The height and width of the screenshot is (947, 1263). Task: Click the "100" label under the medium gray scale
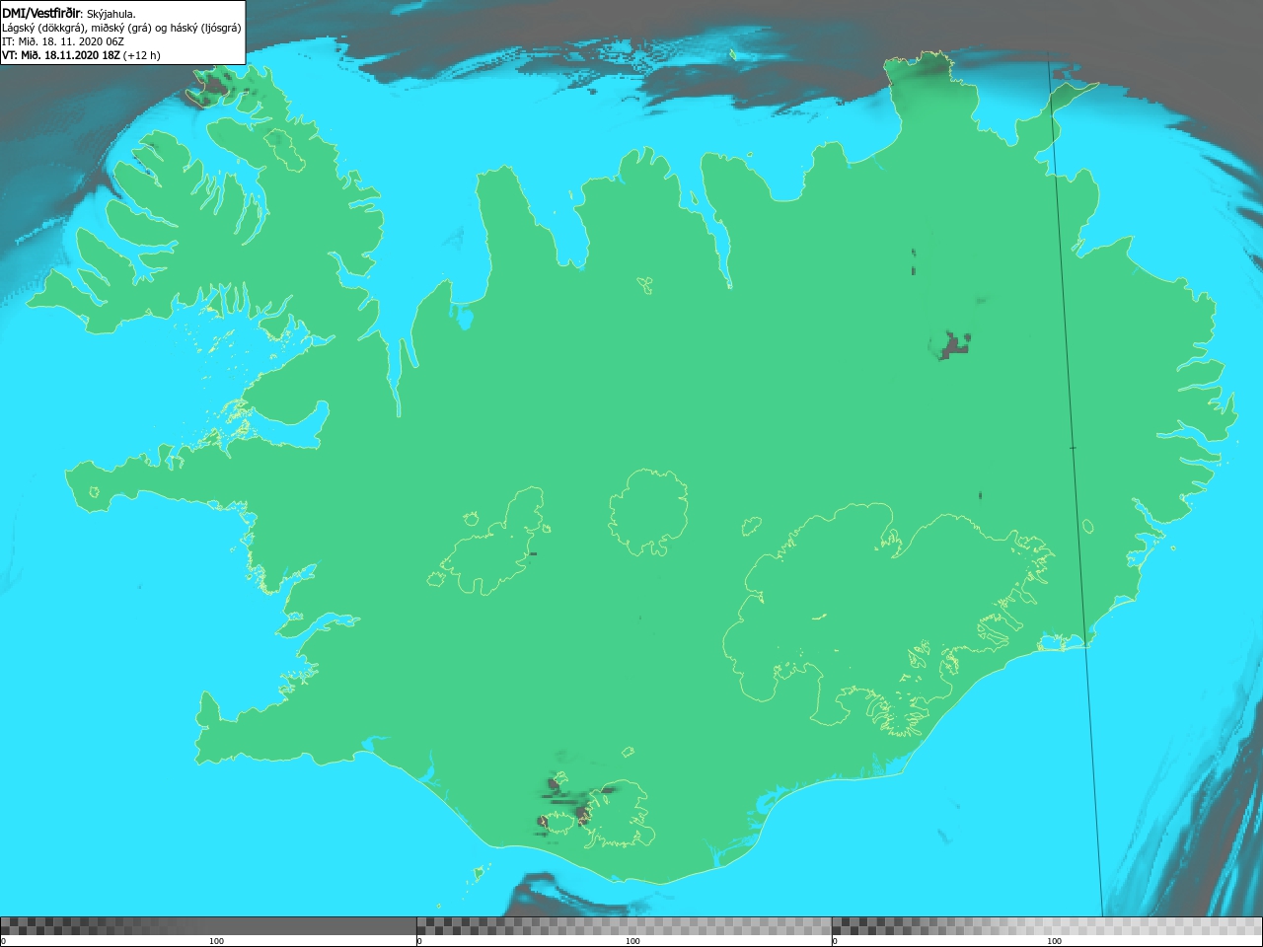tap(632, 941)
